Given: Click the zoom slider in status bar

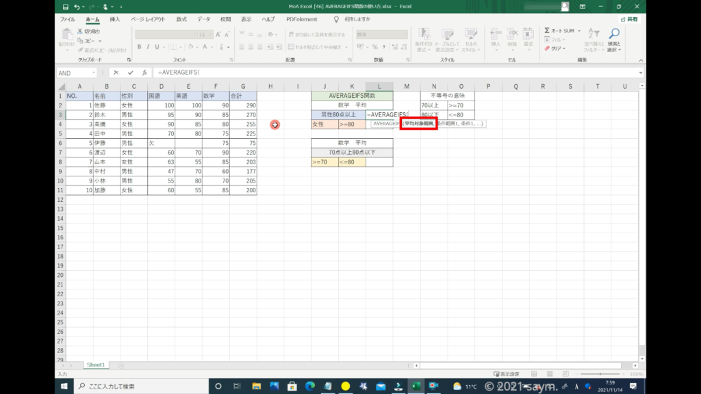Looking at the screenshot, I should point(602,374).
